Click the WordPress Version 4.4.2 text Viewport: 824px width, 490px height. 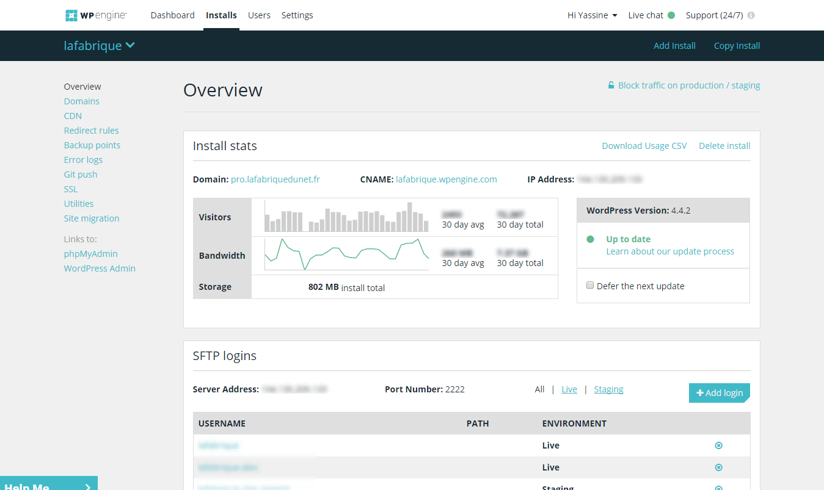[x=638, y=211]
